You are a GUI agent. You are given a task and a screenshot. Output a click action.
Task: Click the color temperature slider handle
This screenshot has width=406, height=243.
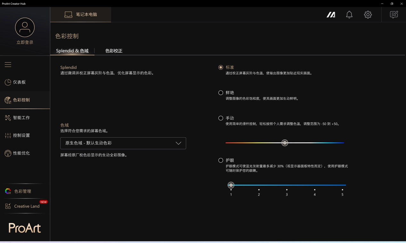pos(285,143)
